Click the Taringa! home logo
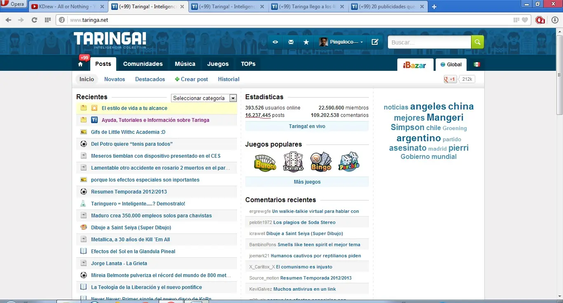The height and width of the screenshot is (303, 563). click(110, 40)
